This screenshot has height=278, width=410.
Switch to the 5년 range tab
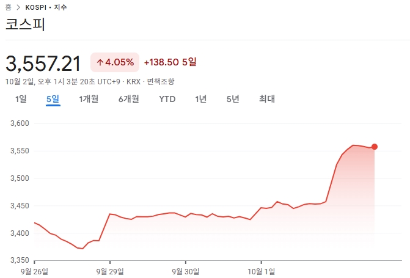[x=233, y=99]
